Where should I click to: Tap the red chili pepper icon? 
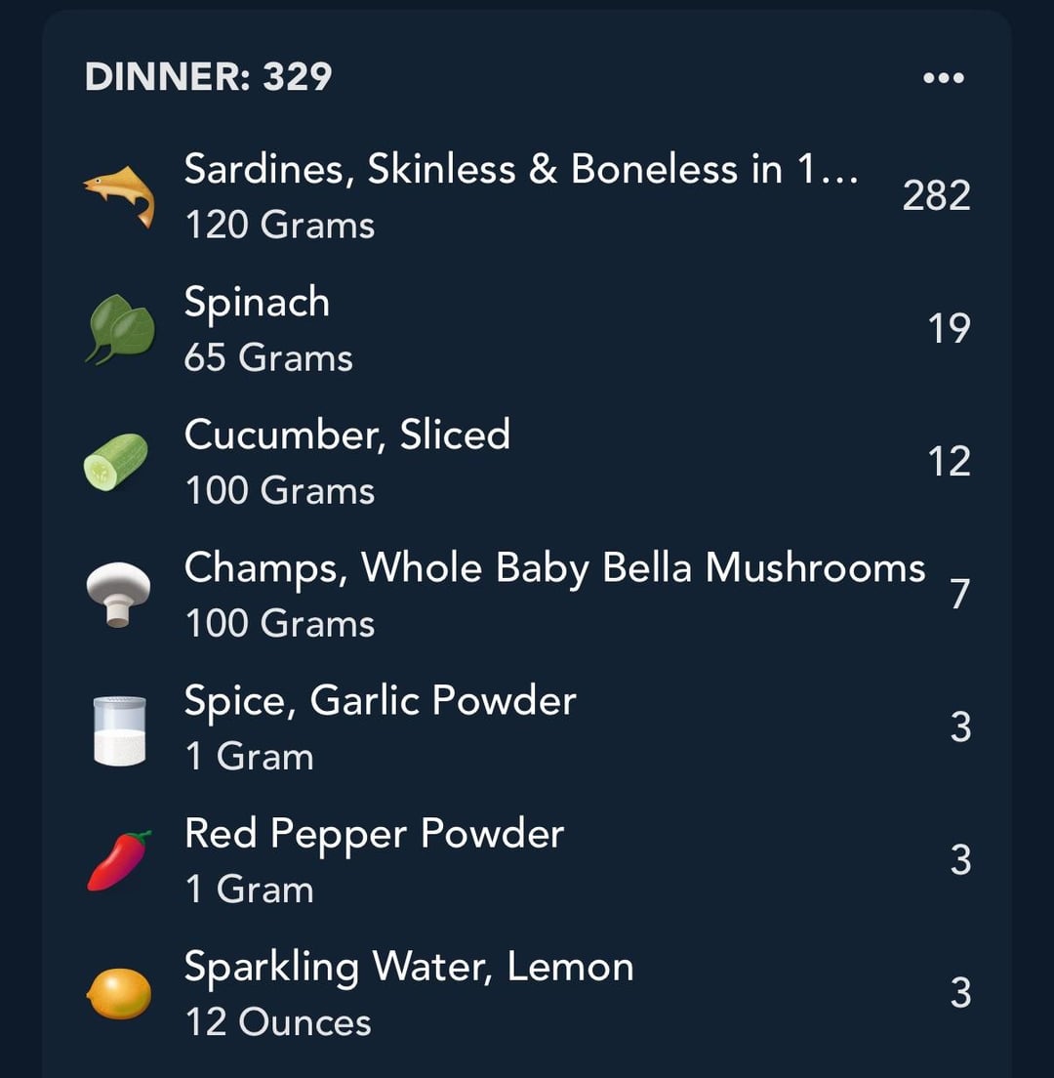[119, 861]
